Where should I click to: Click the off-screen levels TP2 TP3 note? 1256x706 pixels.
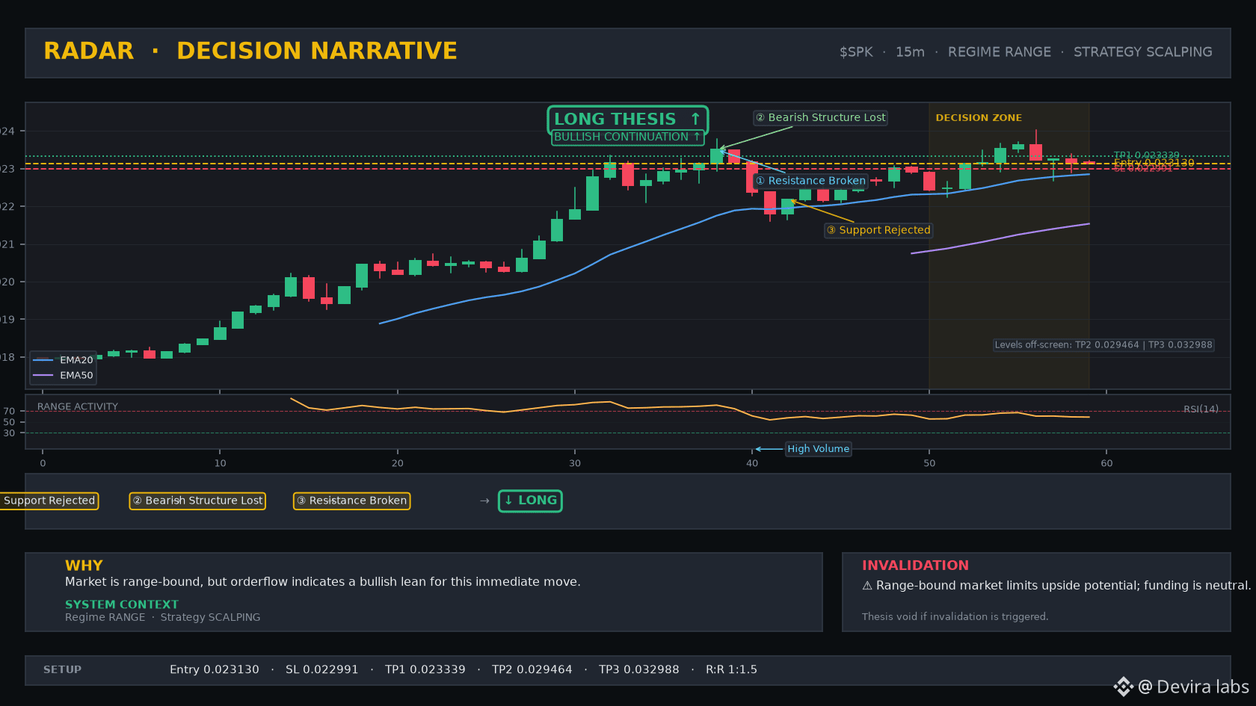(x=1103, y=345)
